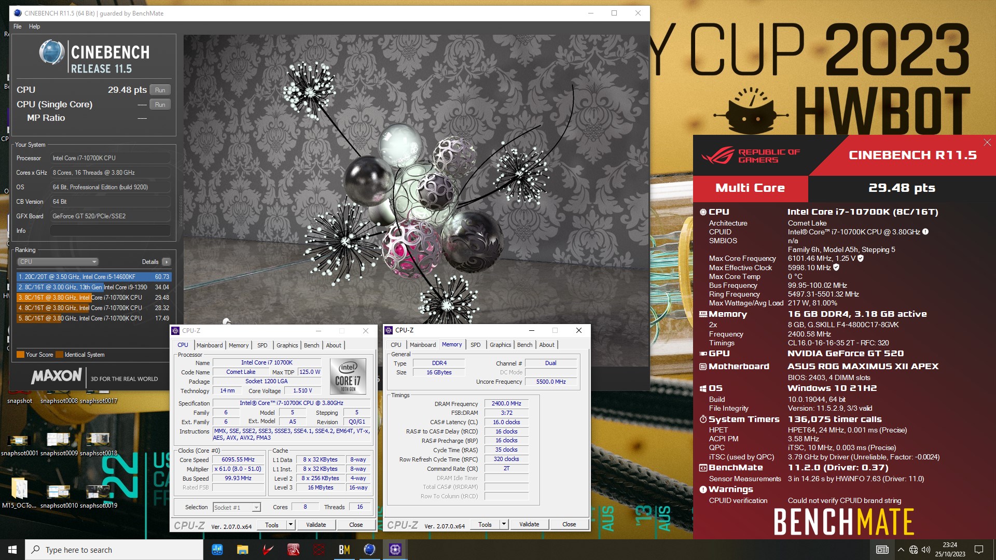The height and width of the screenshot is (560, 996).
Task: Open Tools dropdown arrow in the Memory-tab CPU-Z window
Action: coord(504,524)
